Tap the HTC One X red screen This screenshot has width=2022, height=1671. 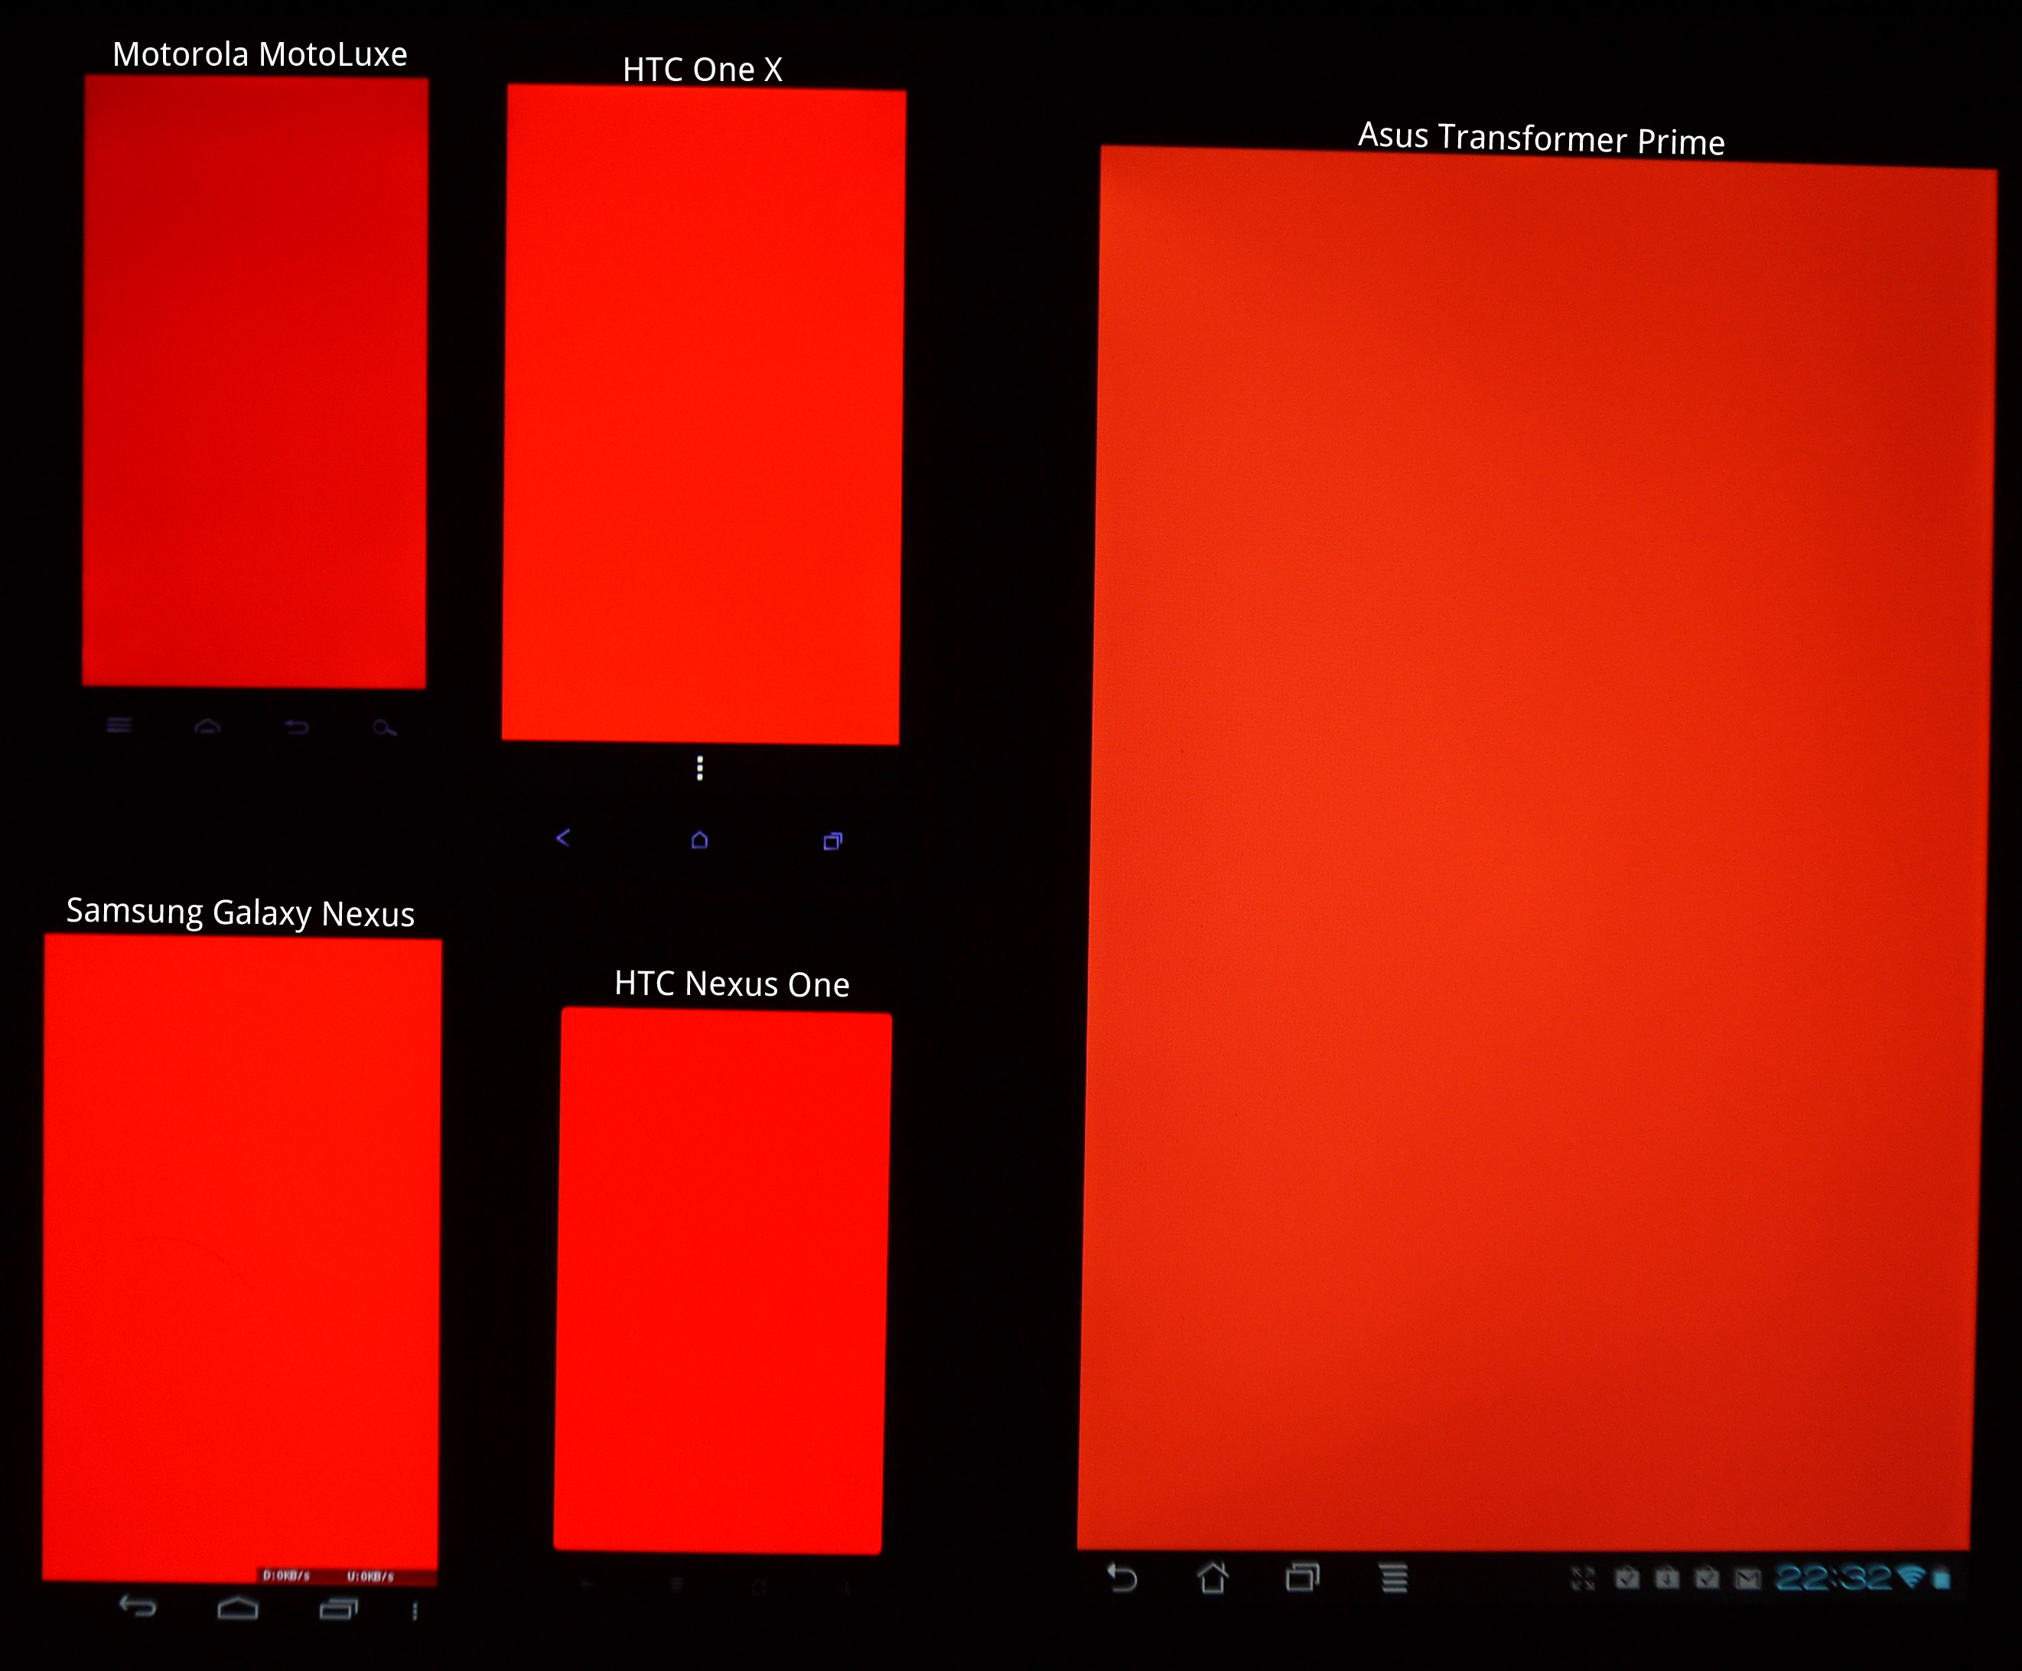tap(703, 414)
